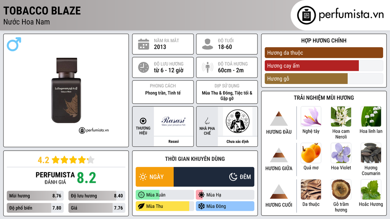
Task: Click the từ 6 - 12 giờ value
Action: (x=169, y=70)
